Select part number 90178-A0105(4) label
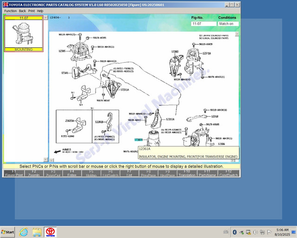The image size is (297, 238). pos(216,77)
